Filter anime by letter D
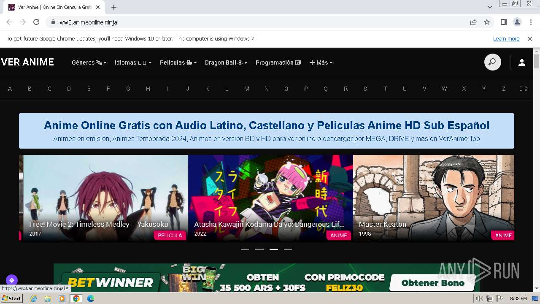 pyautogui.click(x=69, y=89)
